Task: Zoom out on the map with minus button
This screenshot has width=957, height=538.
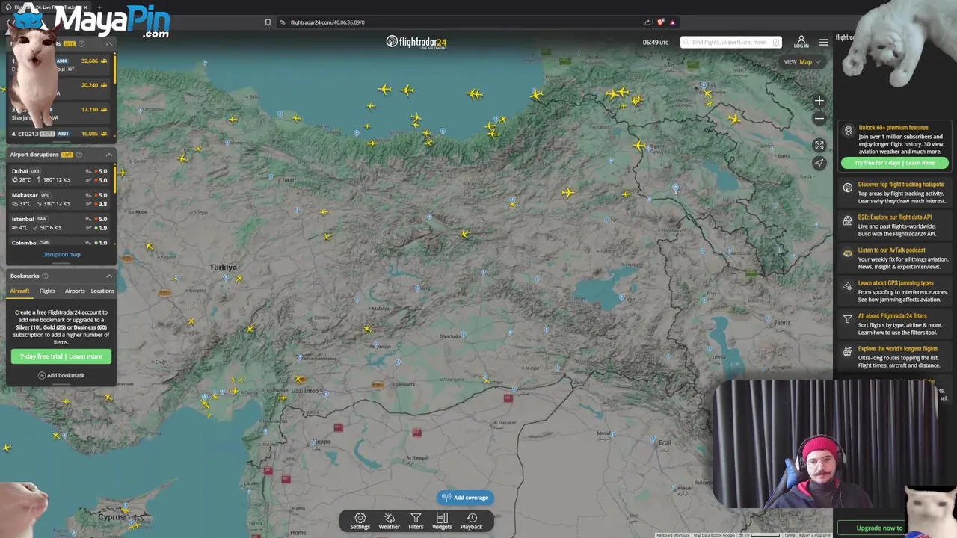Action: tap(819, 118)
